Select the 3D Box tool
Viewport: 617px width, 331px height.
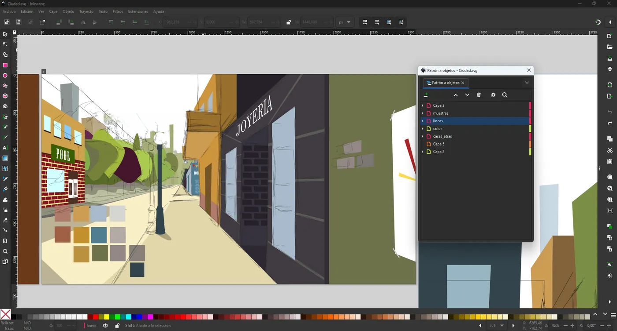coord(5,96)
